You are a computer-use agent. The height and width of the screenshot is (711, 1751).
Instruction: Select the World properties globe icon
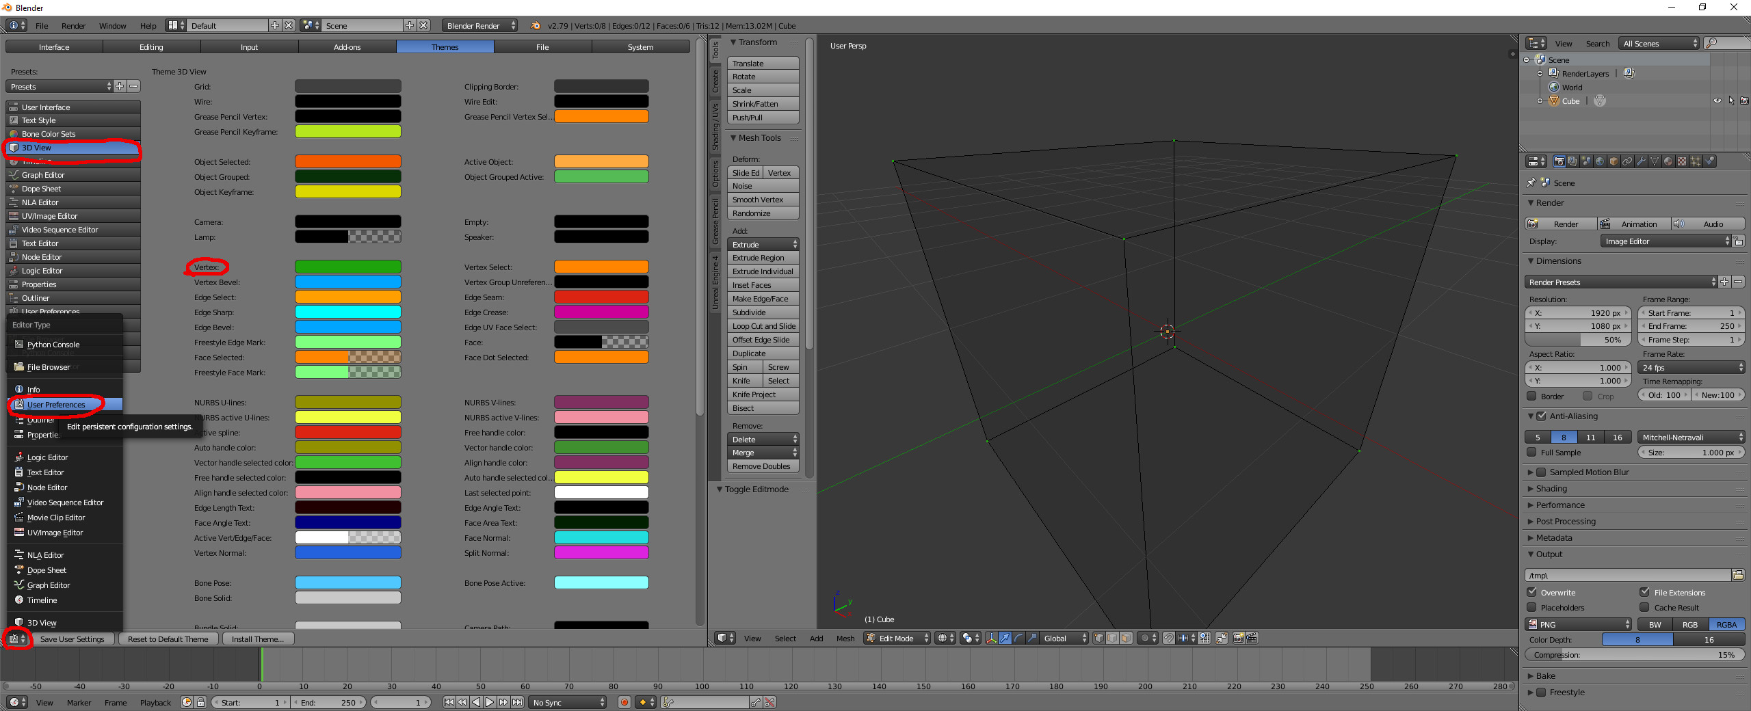point(1601,162)
